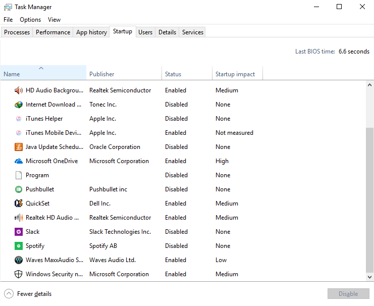Click the Realtek HD Audio Manager icon
This screenshot has height=306, width=374.
click(x=19, y=218)
